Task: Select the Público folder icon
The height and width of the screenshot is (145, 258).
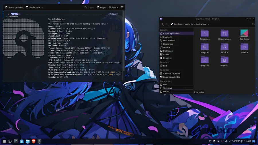Action: pyautogui.click(x=244, y=47)
